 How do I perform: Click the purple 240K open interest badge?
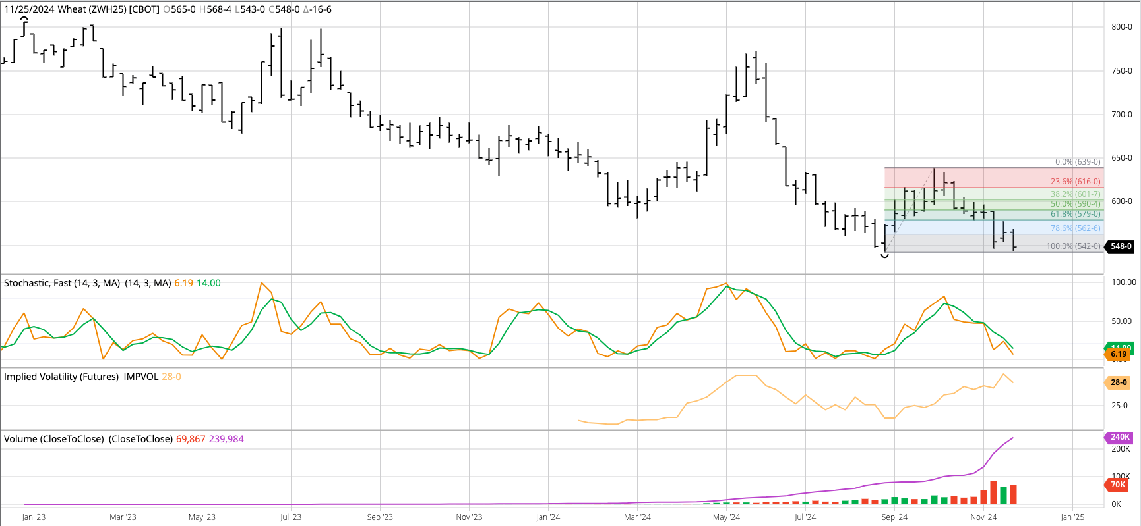(x=1119, y=437)
